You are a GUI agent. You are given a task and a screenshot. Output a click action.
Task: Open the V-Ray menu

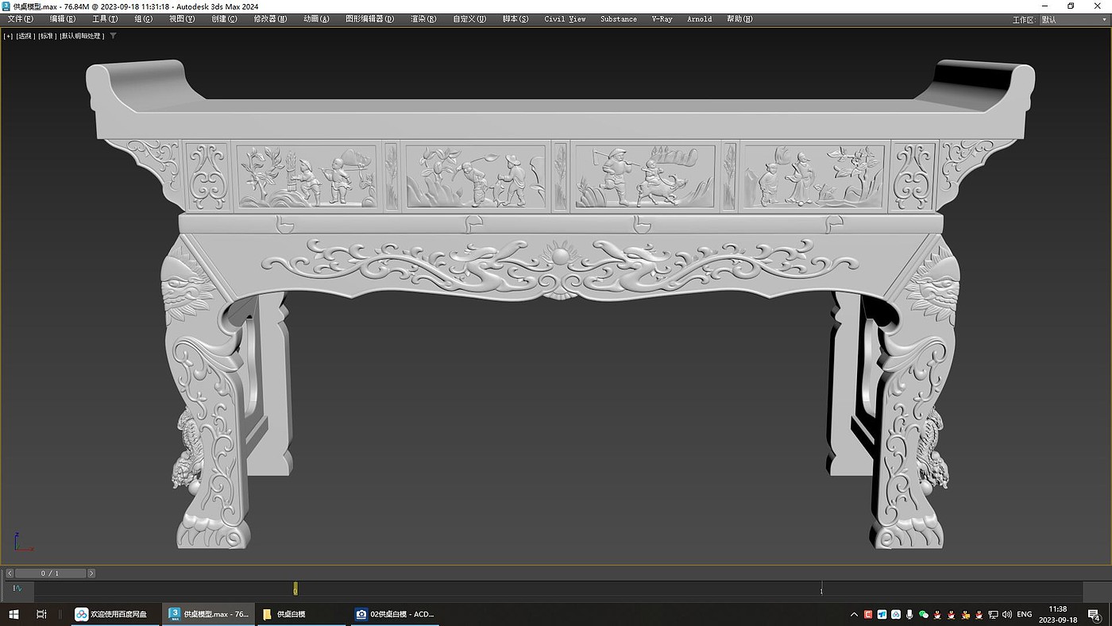pos(662,19)
